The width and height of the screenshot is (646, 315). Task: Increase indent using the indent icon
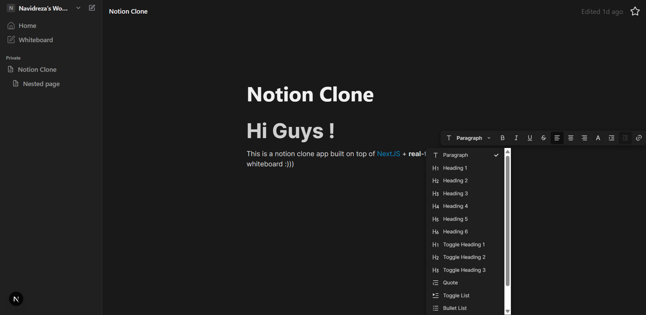[611, 138]
